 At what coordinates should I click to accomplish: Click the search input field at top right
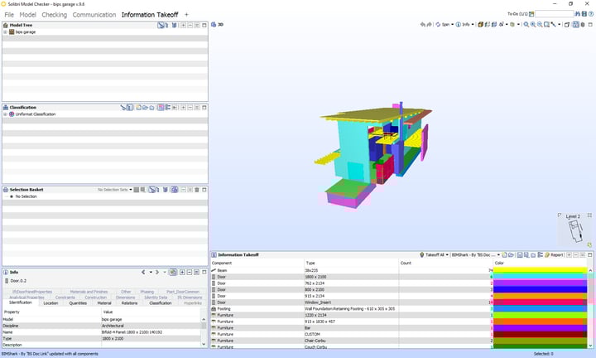coord(554,14)
